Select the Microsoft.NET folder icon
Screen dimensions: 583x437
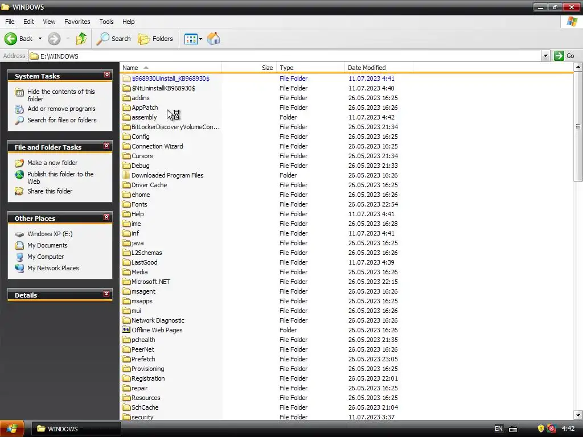point(126,281)
